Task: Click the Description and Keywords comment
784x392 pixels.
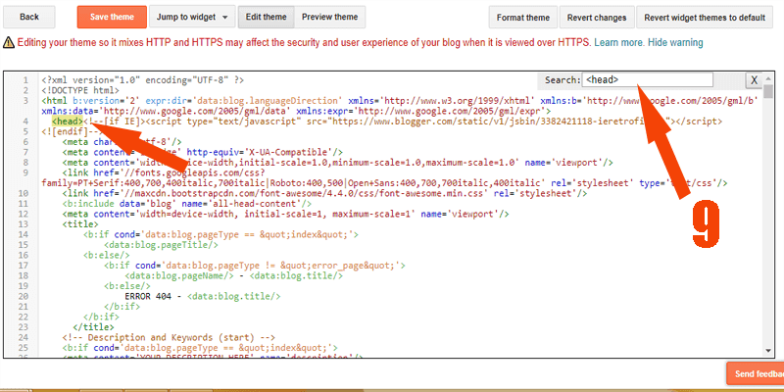Action: point(169,337)
